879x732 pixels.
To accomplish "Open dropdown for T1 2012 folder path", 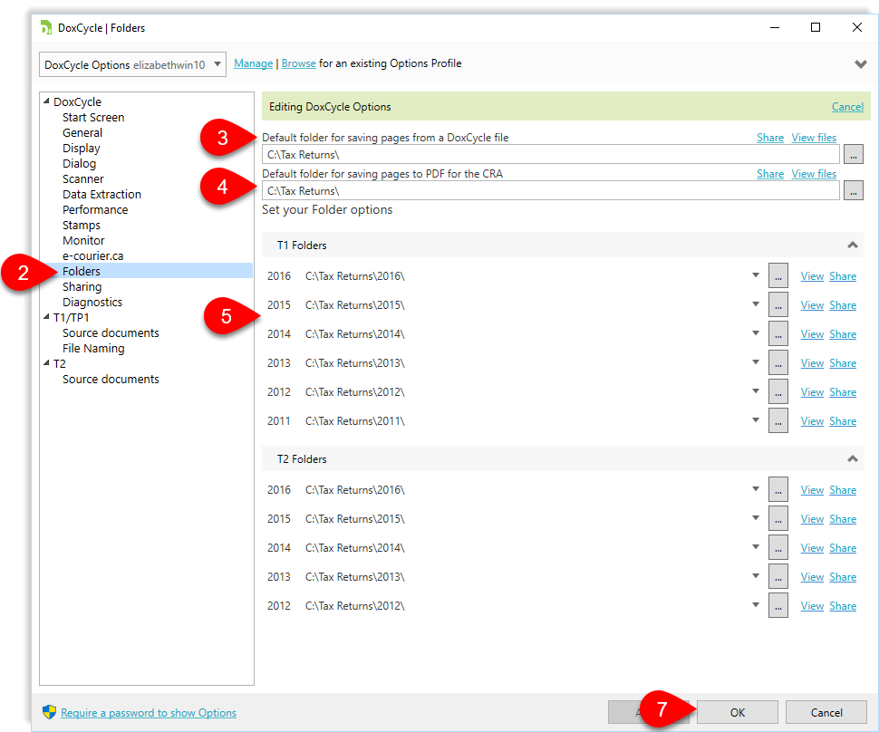I will coord(756,391).
